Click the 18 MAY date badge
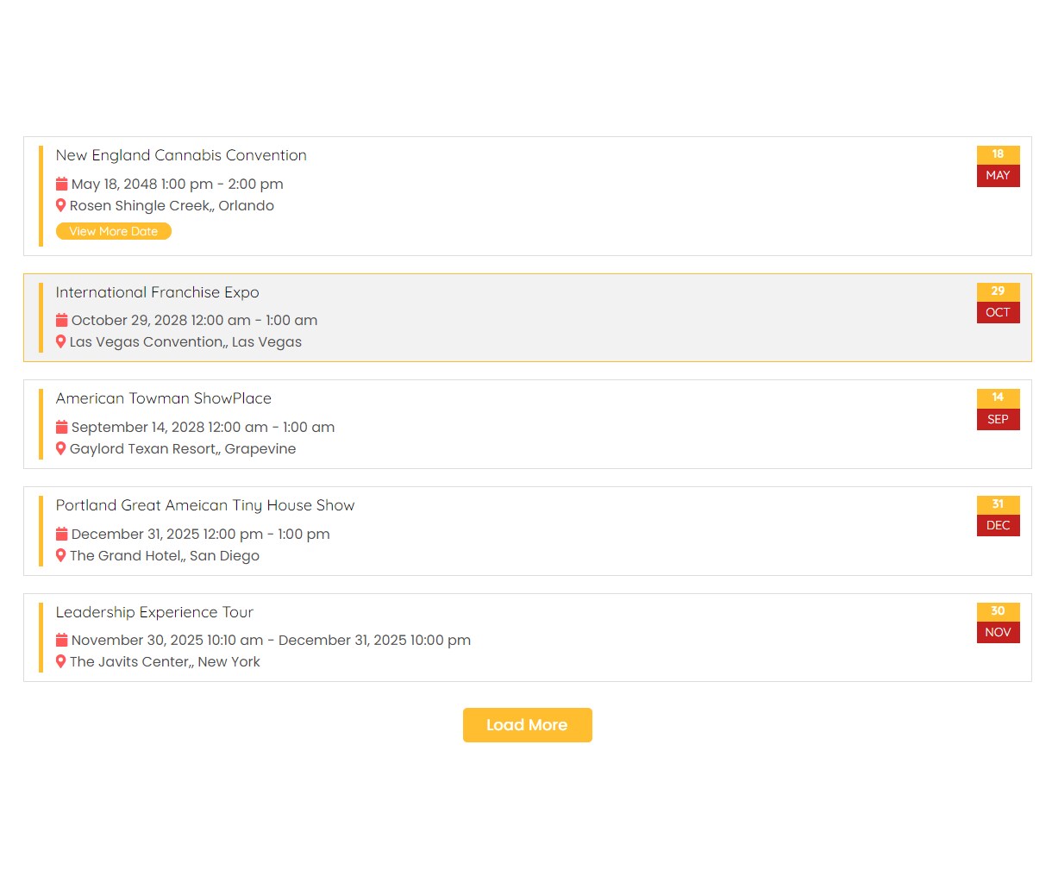 [999, 166]
